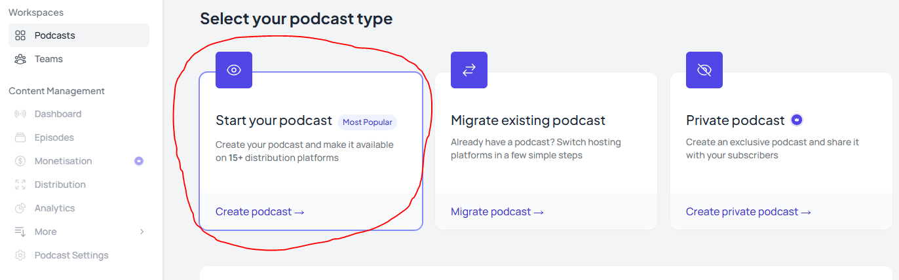Click the Distribution expand-arrows icon
This screenshot has width=899, height=280.
[x=20, y=184]
